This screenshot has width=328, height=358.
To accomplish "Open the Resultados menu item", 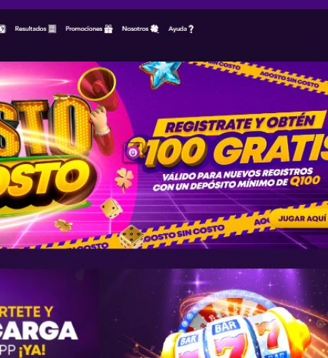I will pos(31,29).
